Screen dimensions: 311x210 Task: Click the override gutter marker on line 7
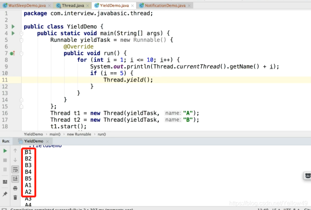tap(13, 53)
